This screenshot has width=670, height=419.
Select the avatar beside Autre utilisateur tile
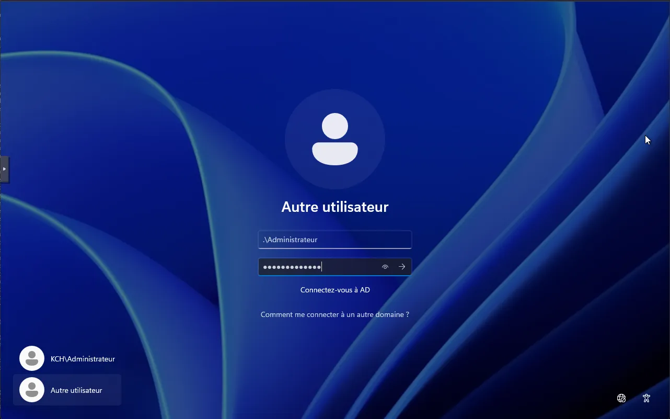tap(31, 390)
